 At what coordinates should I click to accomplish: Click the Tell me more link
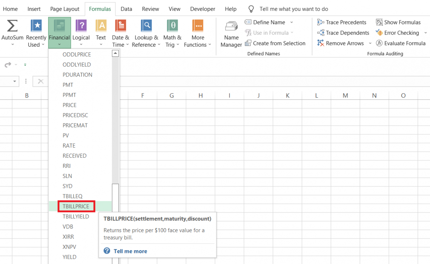[x=130, y=251]
